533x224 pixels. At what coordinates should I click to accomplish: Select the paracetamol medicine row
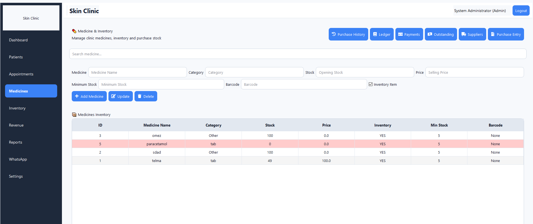298,144
